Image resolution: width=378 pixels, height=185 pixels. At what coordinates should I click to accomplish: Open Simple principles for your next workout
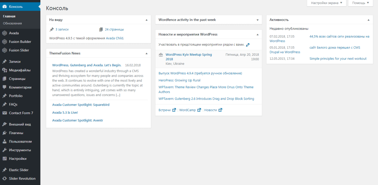(338, 59)
